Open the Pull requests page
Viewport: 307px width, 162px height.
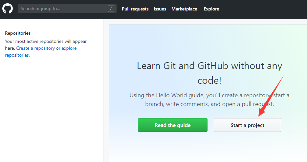pyautogui.click(x=135, y=9)
